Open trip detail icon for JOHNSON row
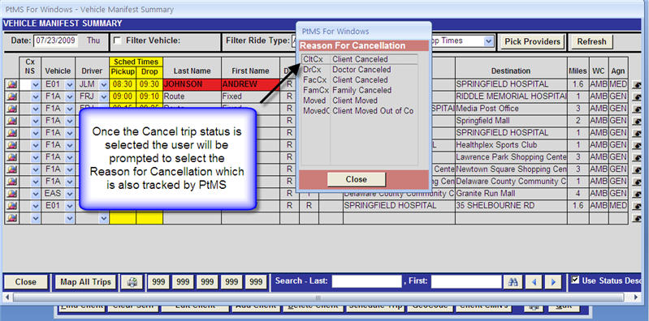Viewport: 649px width, 321px height. click(11, 84)
